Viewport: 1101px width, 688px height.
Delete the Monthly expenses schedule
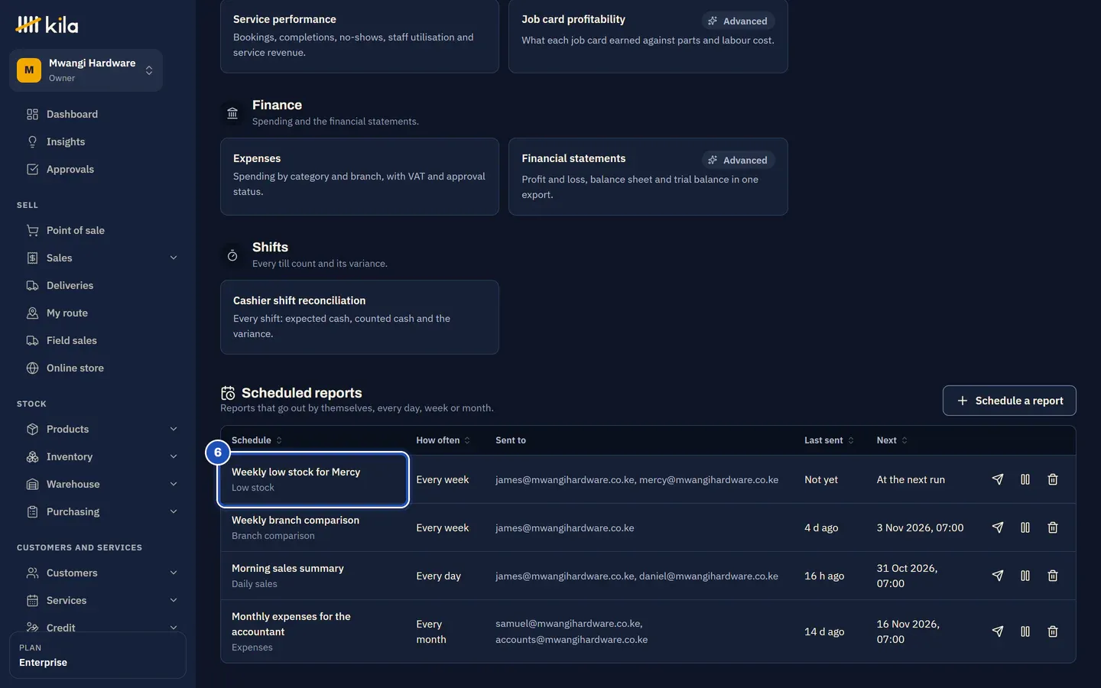click(1053, 631)
